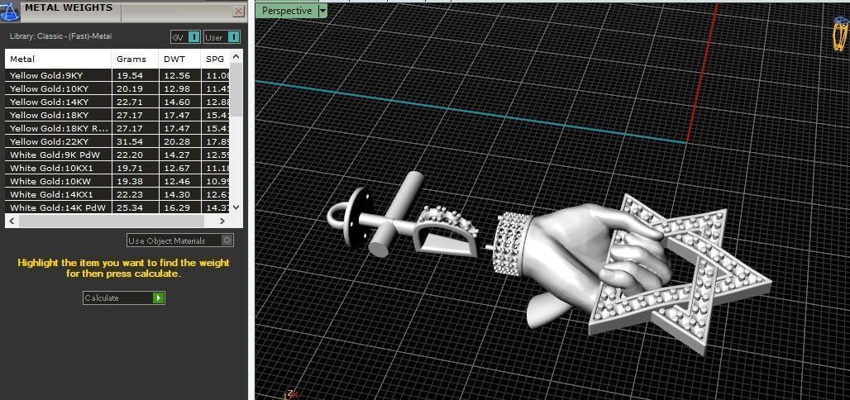Click the Perspective viewport label
Viewport: 850px width, 400px height.
click(x=287, y=11)
